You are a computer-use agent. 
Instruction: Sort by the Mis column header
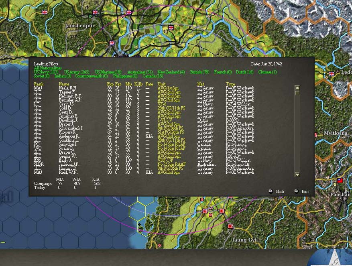click(x=128, y=84)
